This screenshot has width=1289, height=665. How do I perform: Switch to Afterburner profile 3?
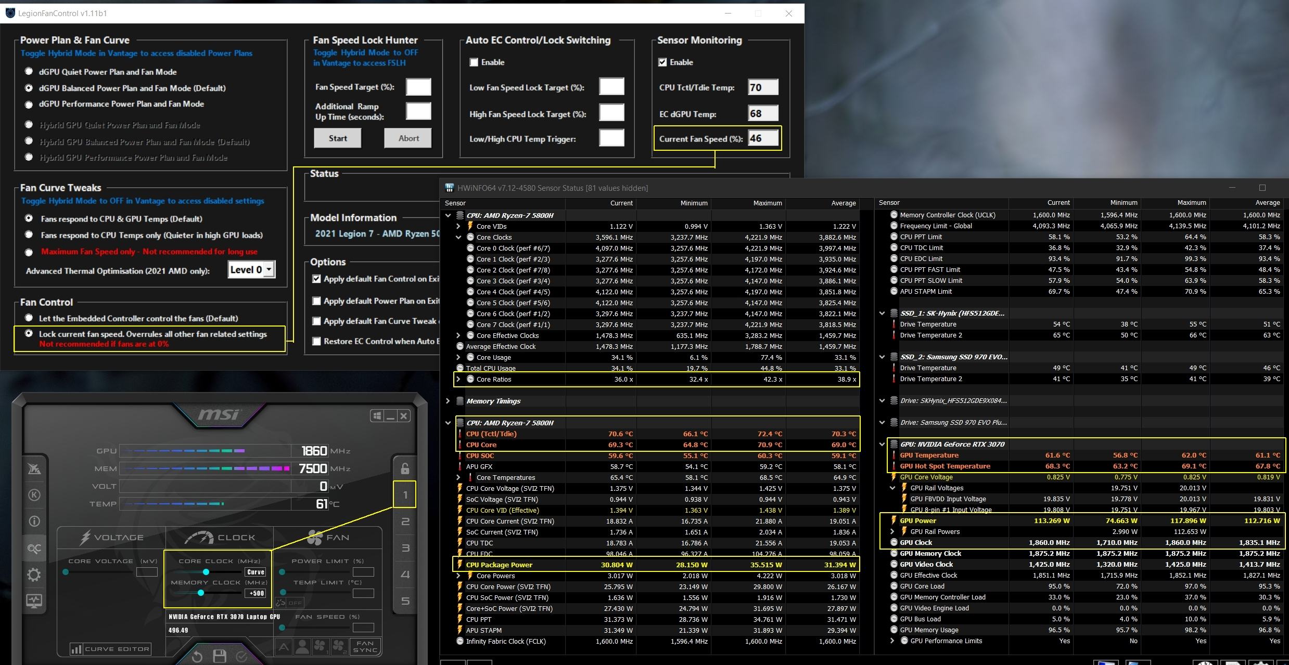coord(405,548)
